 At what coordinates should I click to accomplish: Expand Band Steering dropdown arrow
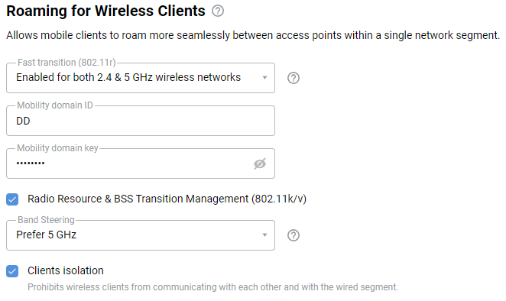[x=264, y=235]
